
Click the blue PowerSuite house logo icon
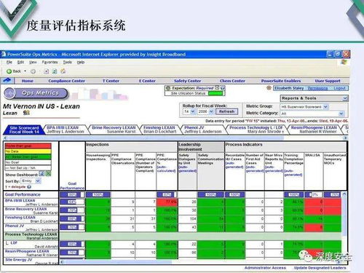(7, 80)
